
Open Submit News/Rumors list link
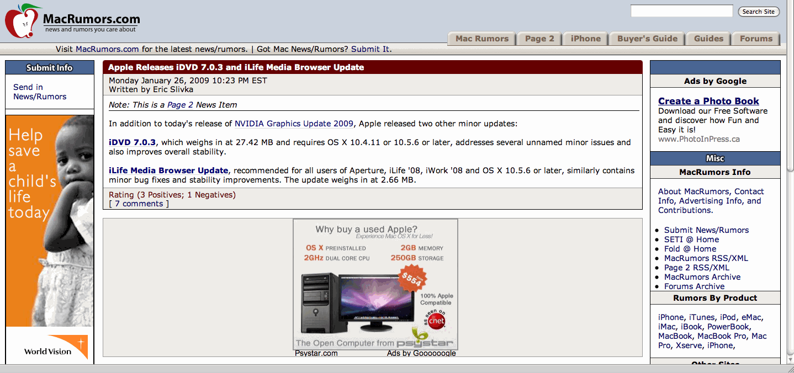[x=706, y=230]
